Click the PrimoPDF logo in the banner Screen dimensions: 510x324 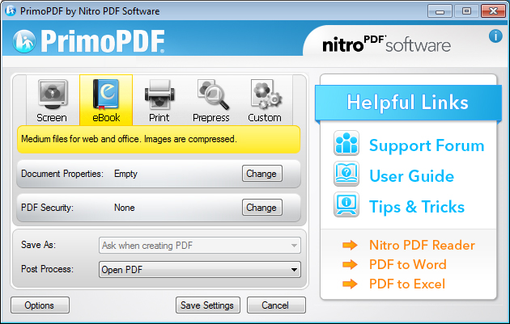click(x=89, y=41)
